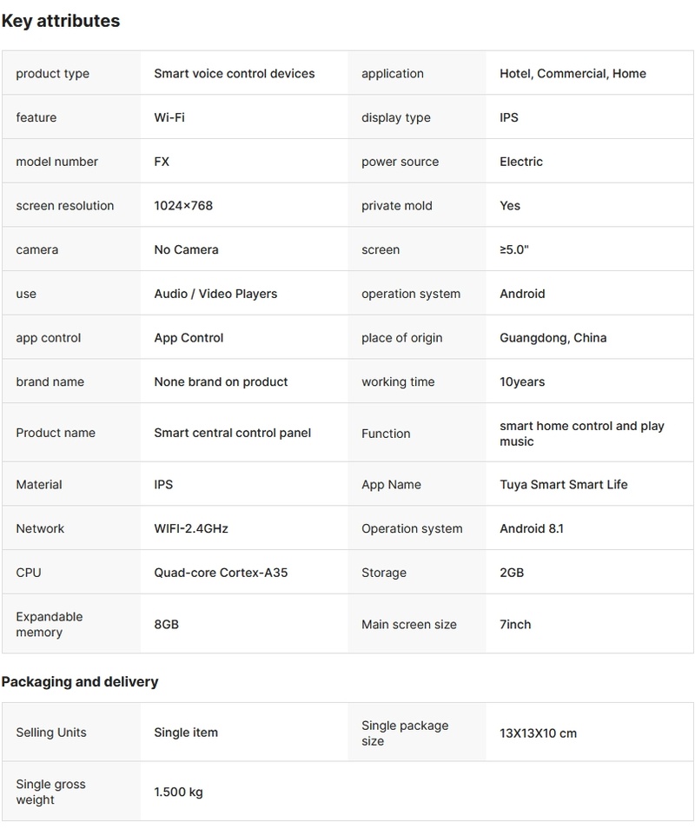Click the 'WIFI-2.4GHz' network value
This screenshot has width=695, height=829.
click(x=191, y=528)
